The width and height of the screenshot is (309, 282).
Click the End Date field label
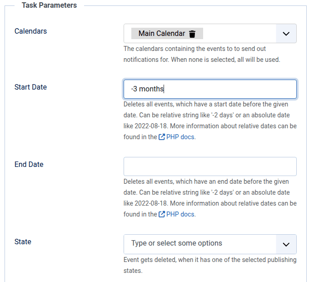[x=29, y=164]
